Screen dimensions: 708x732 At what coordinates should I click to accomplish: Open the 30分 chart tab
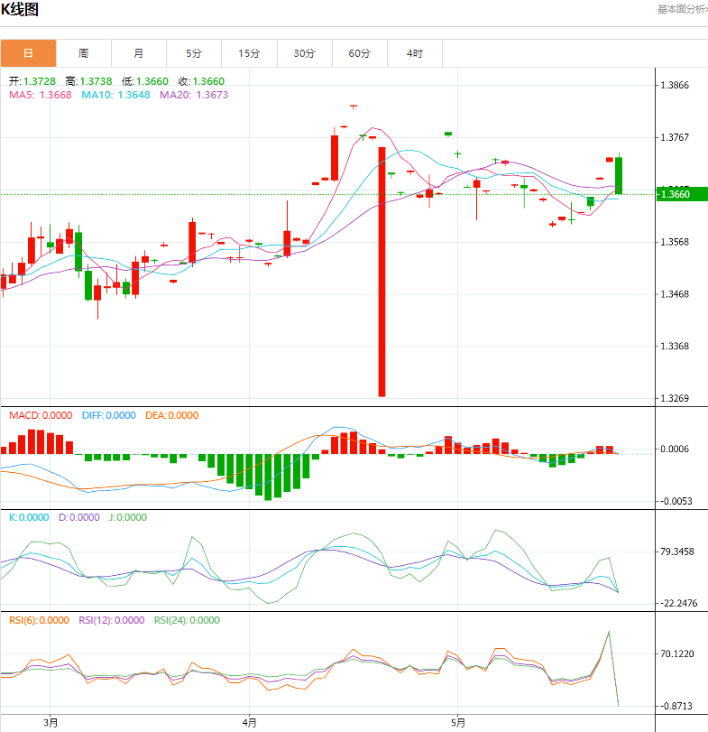click(304, 53)
